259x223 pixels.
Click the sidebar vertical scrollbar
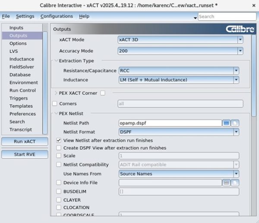click(x=45, y=82)
